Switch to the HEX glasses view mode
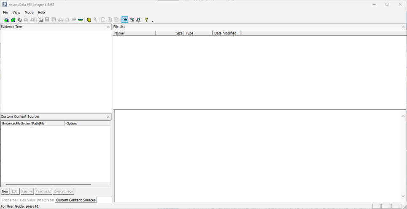The height and width of the screenshot is (209, 407). click(x=138, y=20)
